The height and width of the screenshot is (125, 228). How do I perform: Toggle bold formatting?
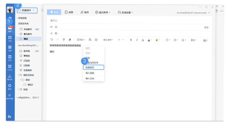click(x=131, y=40)
